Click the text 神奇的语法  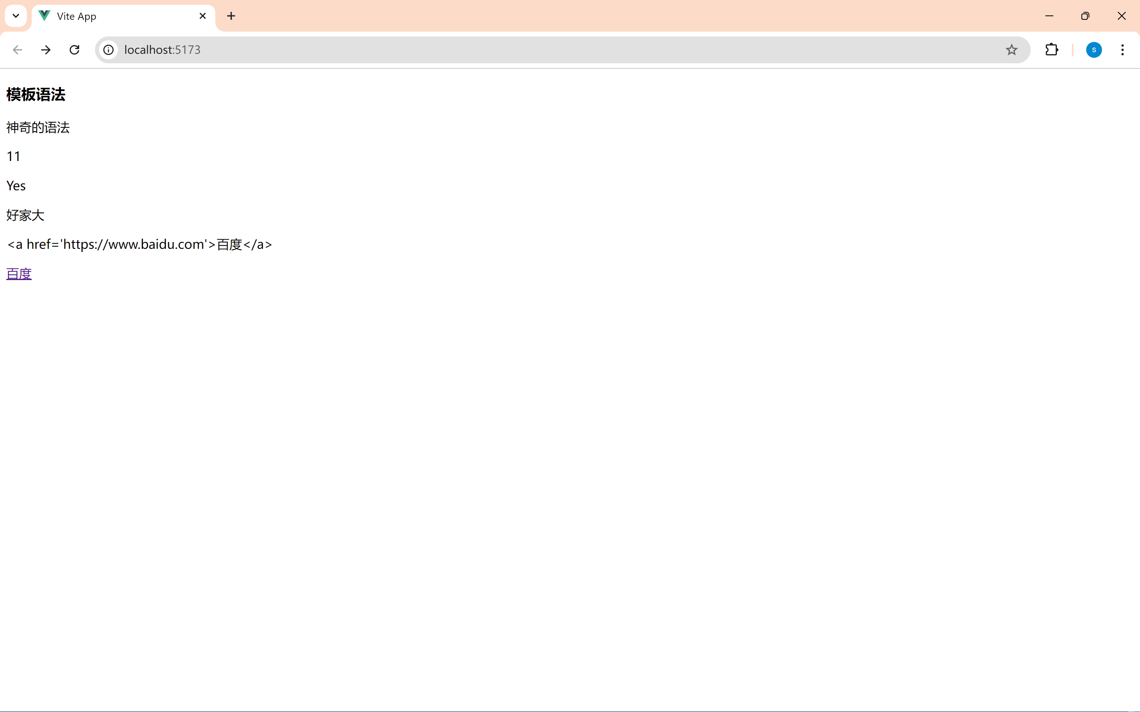tap(38, 128)
